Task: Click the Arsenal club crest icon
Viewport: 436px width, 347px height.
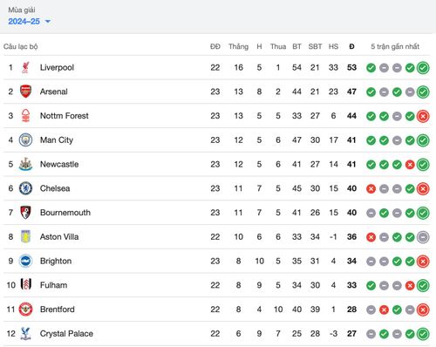Action: [x=25, y=92]
